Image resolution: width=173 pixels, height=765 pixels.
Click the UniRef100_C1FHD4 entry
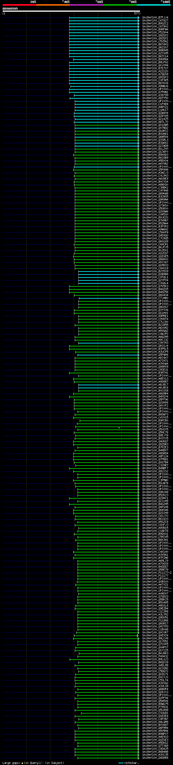(x=155, y=104)
